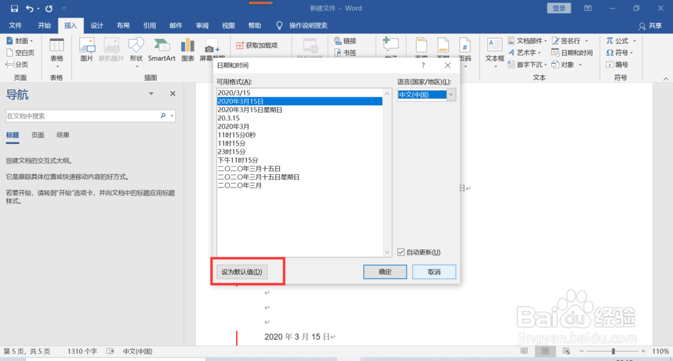Insert a text box (文本框)
673x361 pixels.
[x=495, y=52]
